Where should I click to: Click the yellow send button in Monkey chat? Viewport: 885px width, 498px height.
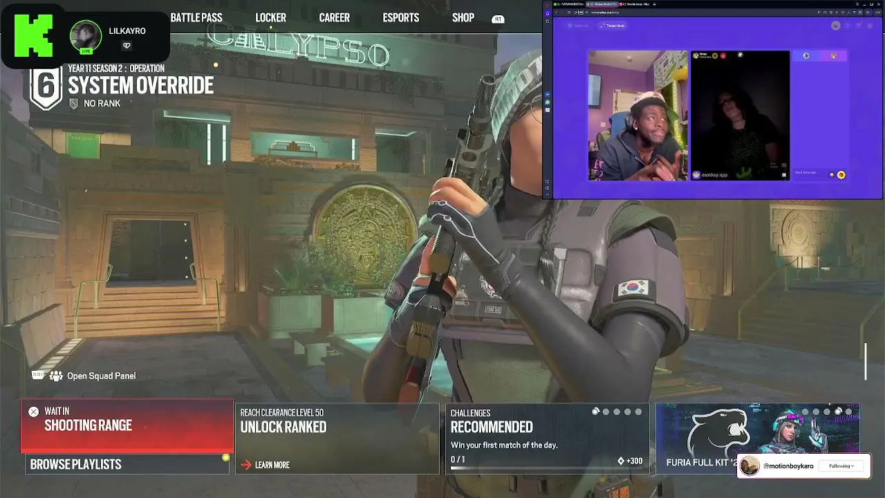(x=841, y=175)
